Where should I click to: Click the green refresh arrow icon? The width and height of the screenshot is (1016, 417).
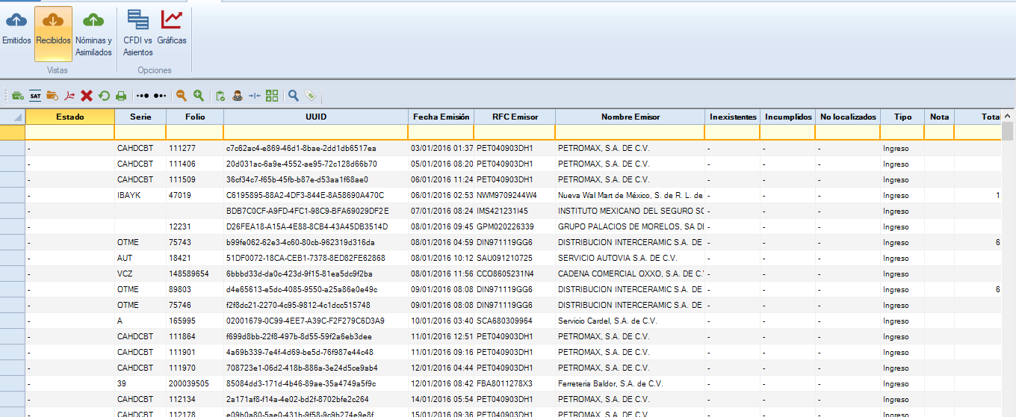[x=104, y=96]
